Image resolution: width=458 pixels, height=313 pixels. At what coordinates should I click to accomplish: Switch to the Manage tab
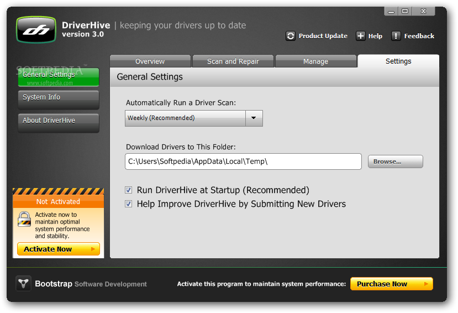point(315,61)
